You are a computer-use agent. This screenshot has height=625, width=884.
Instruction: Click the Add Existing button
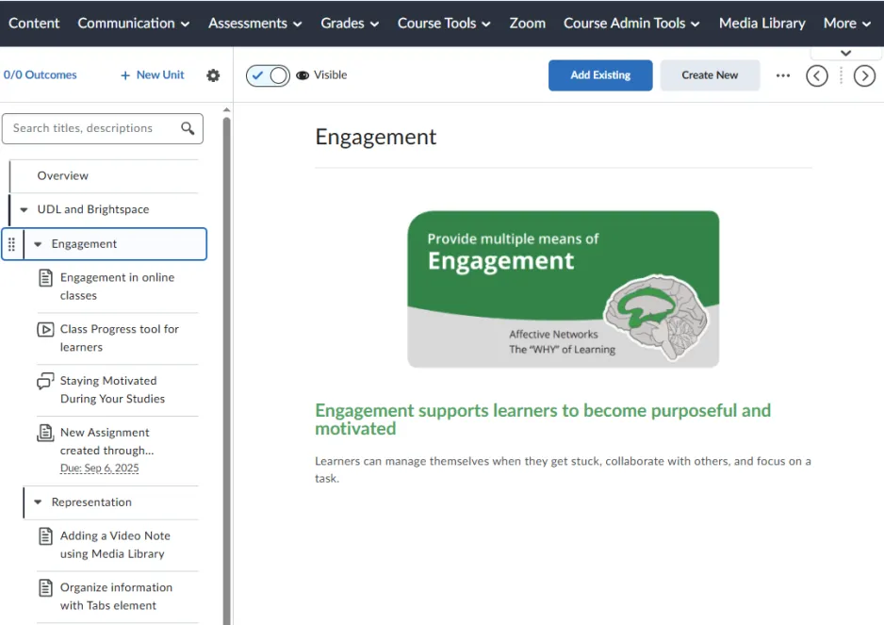pos(599,74)
